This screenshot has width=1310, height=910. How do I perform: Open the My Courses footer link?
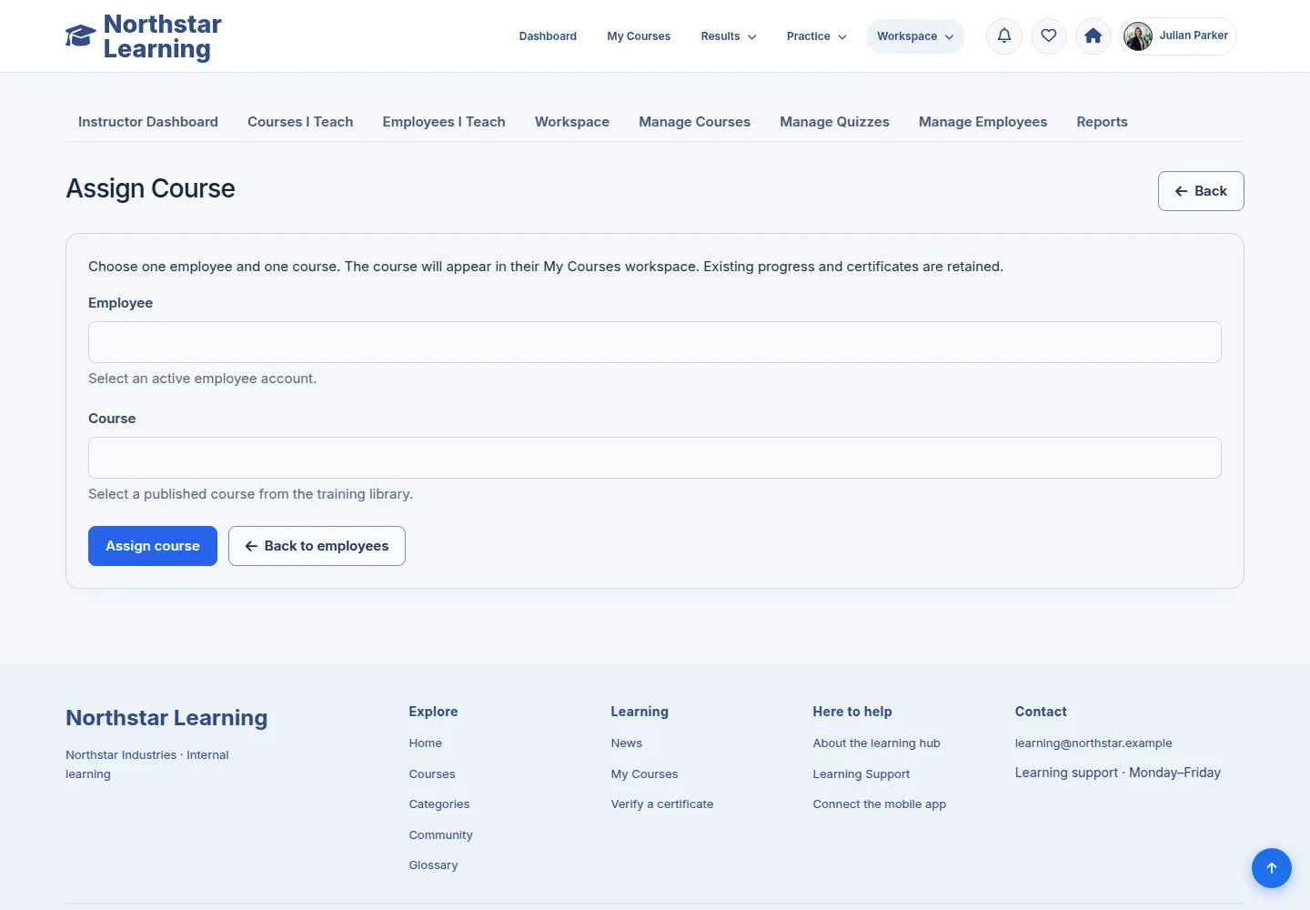644,774
